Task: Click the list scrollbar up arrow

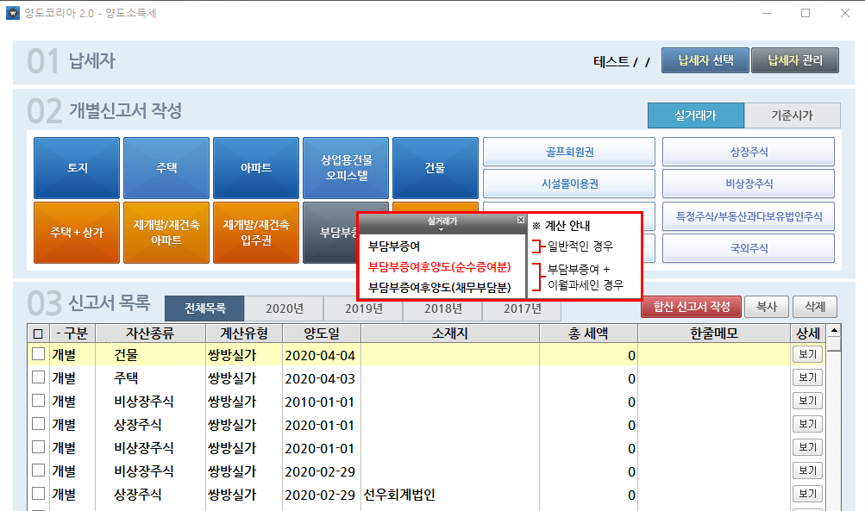Action: click(x=834, y=331)
